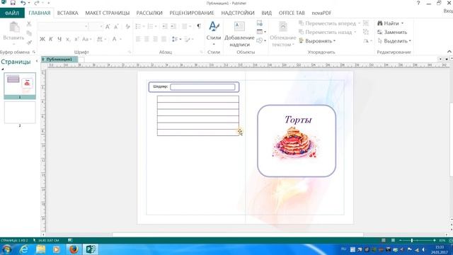Click the Ungroup objects icon

point(366,32)
